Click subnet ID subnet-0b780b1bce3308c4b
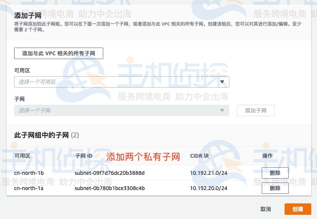Viewport: 317px width, 219px height. [x=109, y=188]
